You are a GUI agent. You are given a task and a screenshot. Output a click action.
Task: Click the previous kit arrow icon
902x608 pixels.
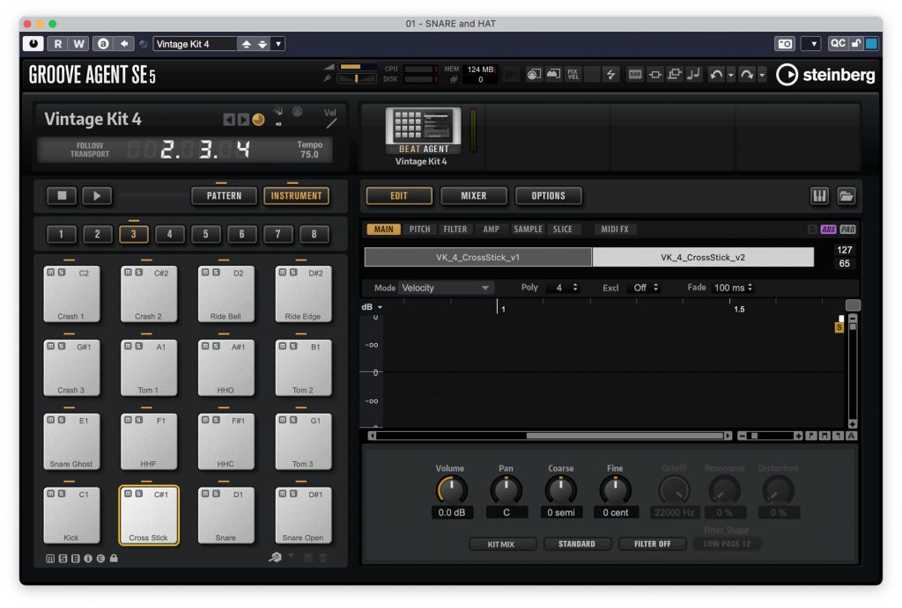click(228, 120)
